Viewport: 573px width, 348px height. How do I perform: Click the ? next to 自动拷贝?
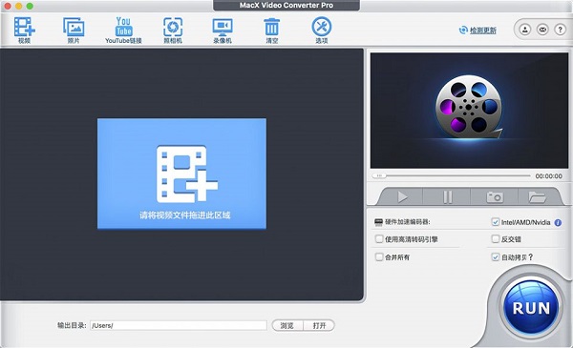click(x=531, y=257)
